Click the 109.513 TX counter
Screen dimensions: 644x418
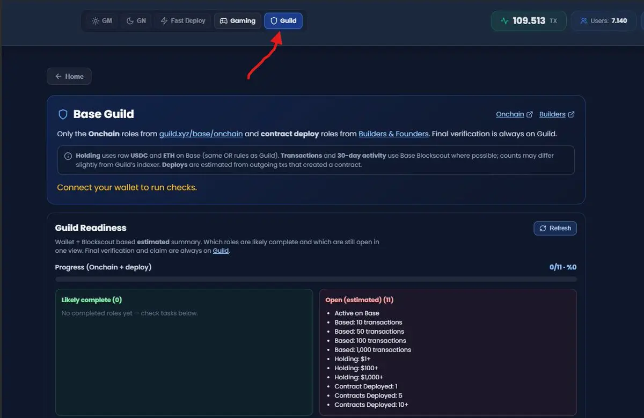(529, 21)
